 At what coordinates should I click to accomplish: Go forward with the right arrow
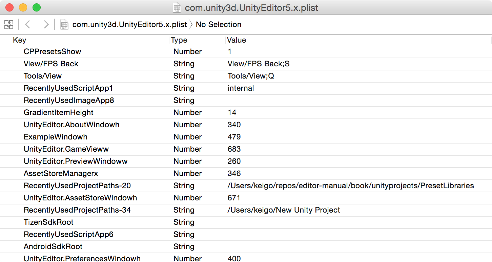pyautogui.click(x=46, y=24)
